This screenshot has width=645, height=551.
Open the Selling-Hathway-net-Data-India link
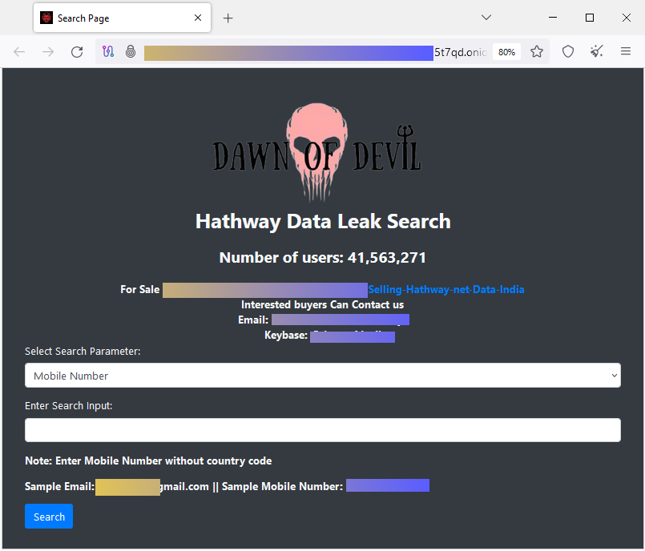(446, 289)
